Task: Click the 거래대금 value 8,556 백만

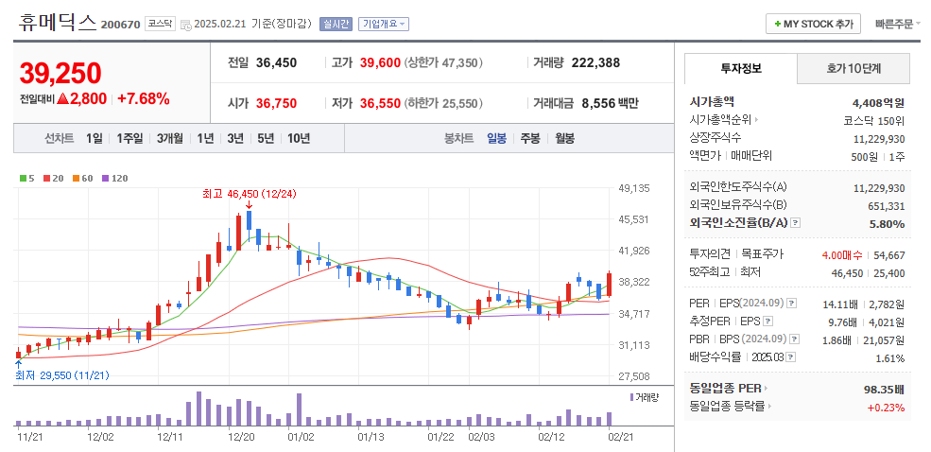Action: [x=611, y=104]
